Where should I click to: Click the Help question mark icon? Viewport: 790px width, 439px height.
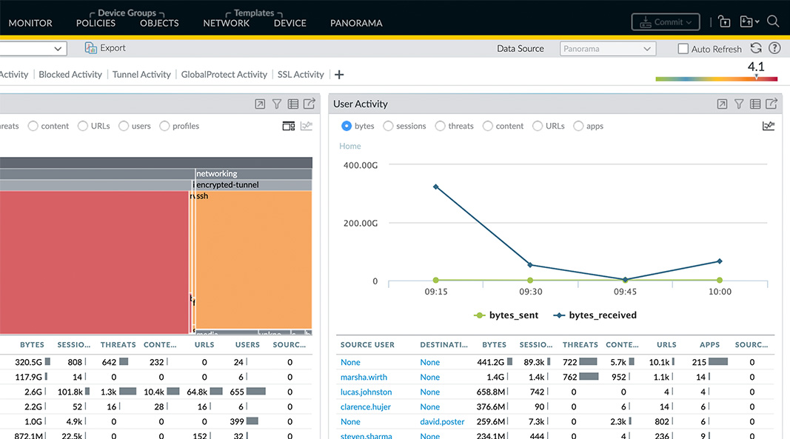pos(774,47)
